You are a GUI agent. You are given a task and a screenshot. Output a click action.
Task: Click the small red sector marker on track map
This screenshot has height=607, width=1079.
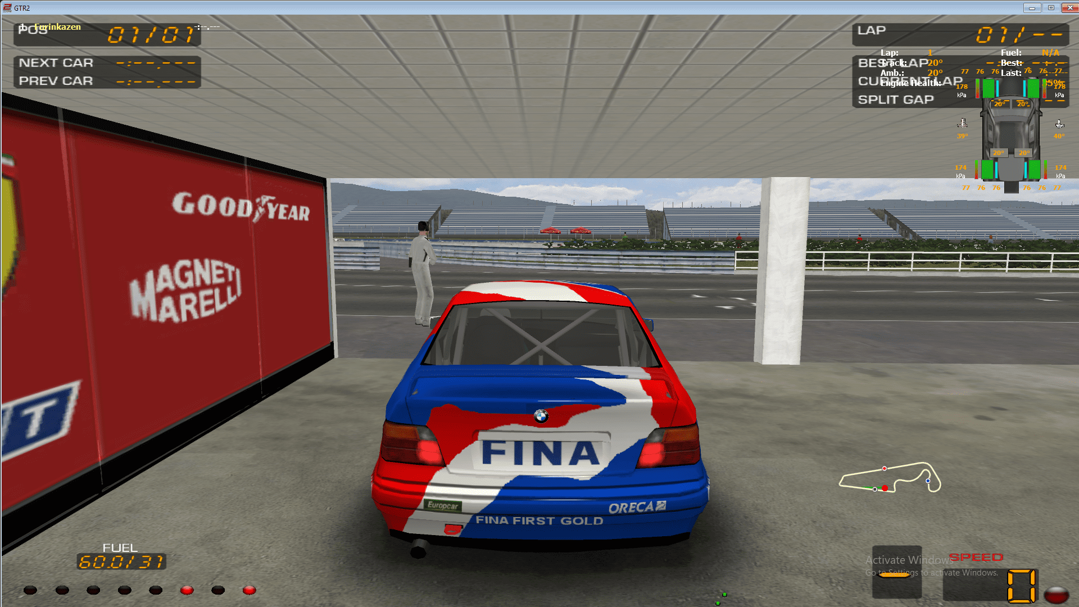pos(884,468)
